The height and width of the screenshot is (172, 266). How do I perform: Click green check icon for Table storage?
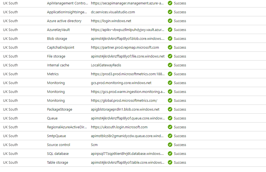(170, 163)
